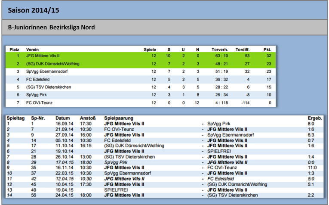Select the 'Spieltag' column header
329x205 pixels.
[x=15, y=118]
